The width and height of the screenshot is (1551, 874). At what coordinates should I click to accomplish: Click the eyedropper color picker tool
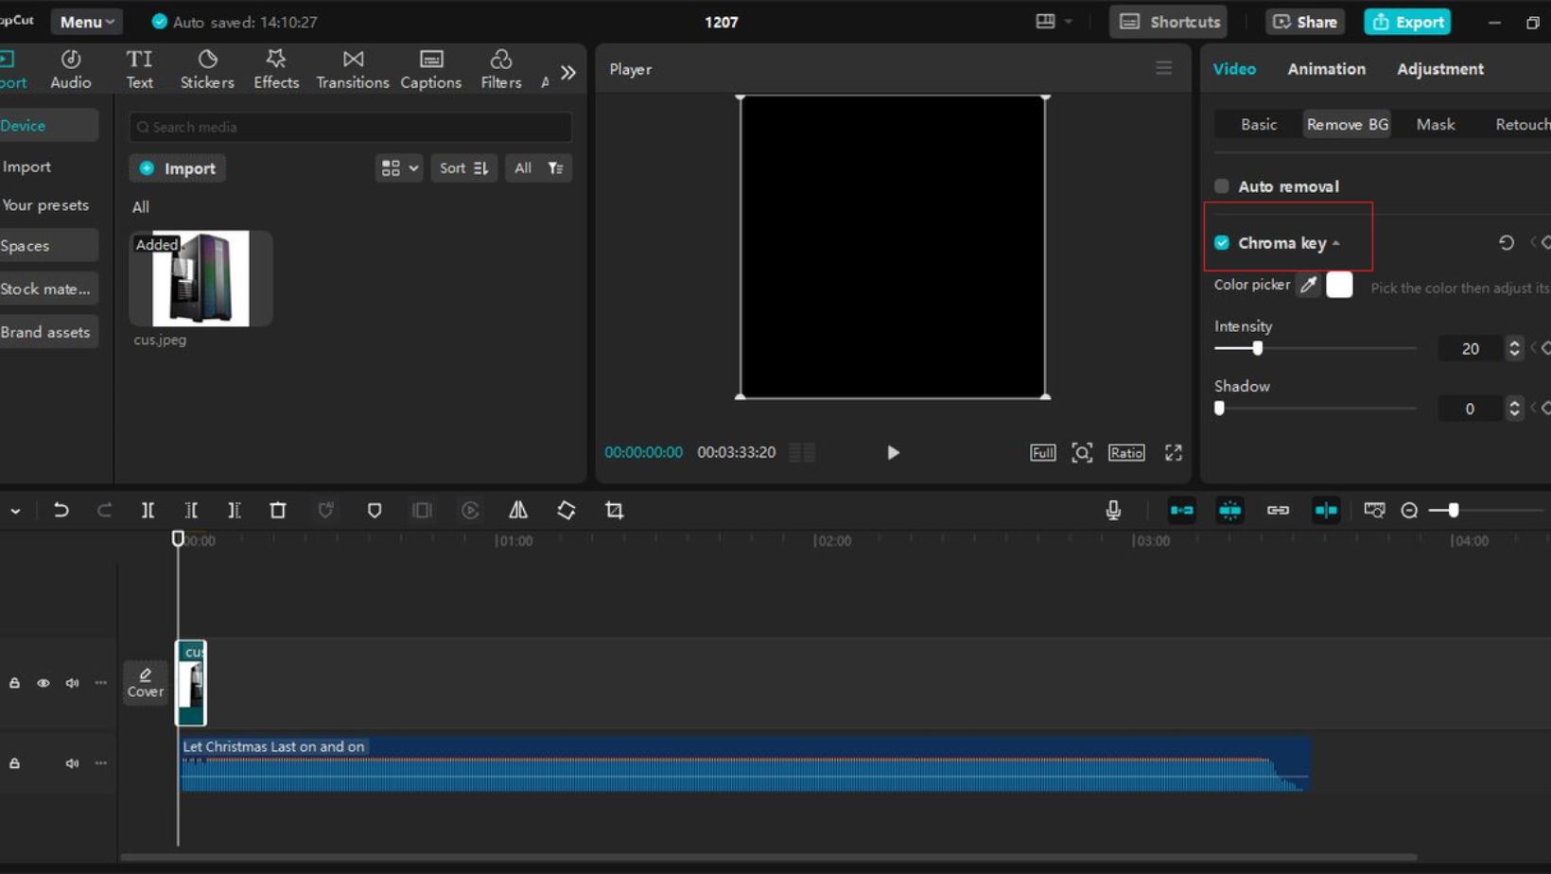pyautogui.click(x=1308, y=284)
